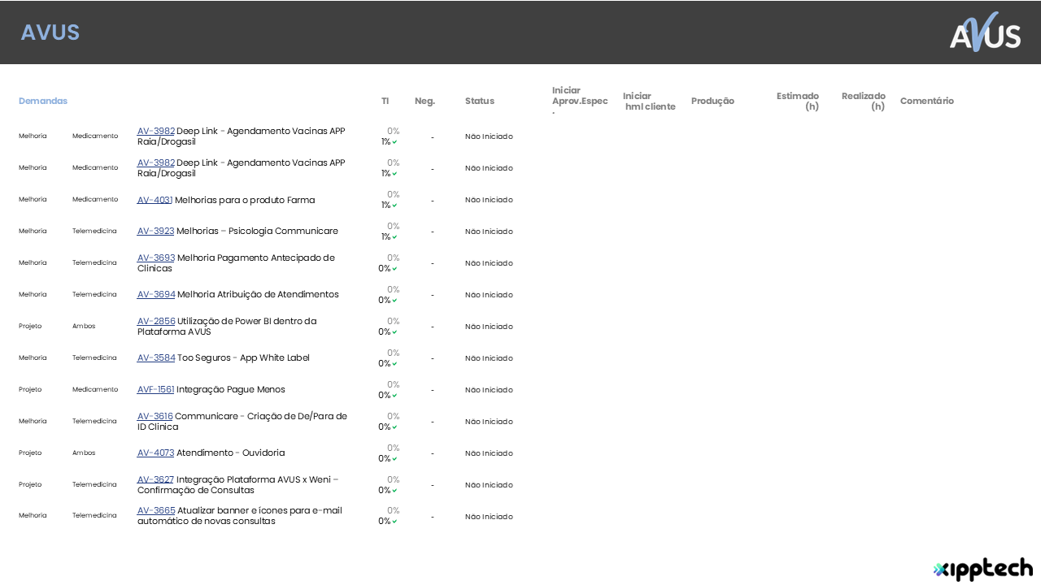1041x585 pixels.
Task: Click the Estimado (h) column header
Action: pyautogui.click(x=798, y=101)
